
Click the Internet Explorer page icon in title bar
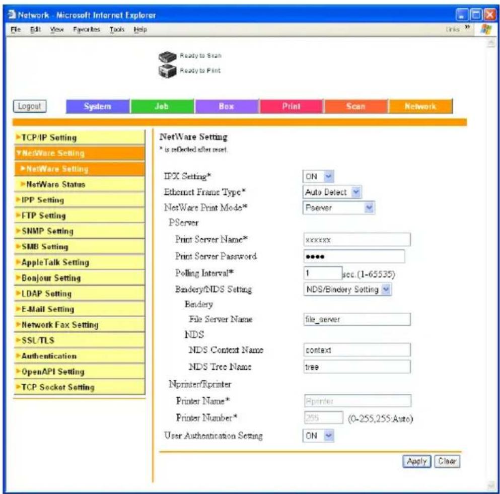pos(12,15)
